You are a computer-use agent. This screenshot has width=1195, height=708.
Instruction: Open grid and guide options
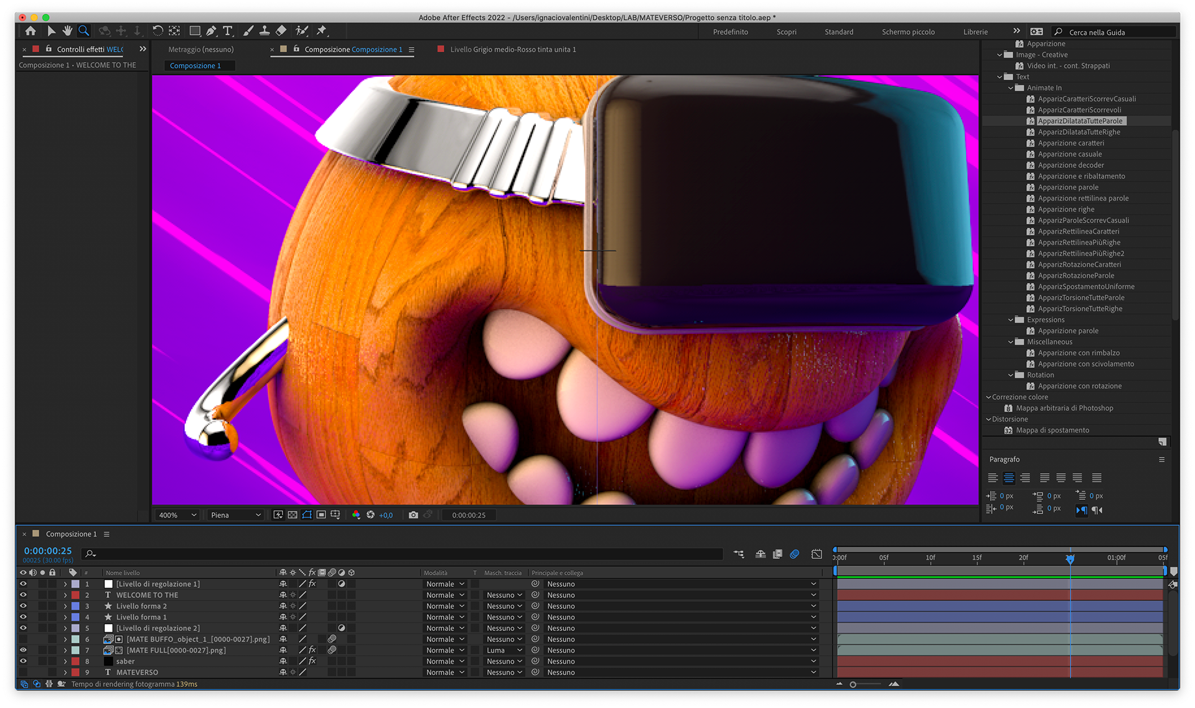coord(335,515)
